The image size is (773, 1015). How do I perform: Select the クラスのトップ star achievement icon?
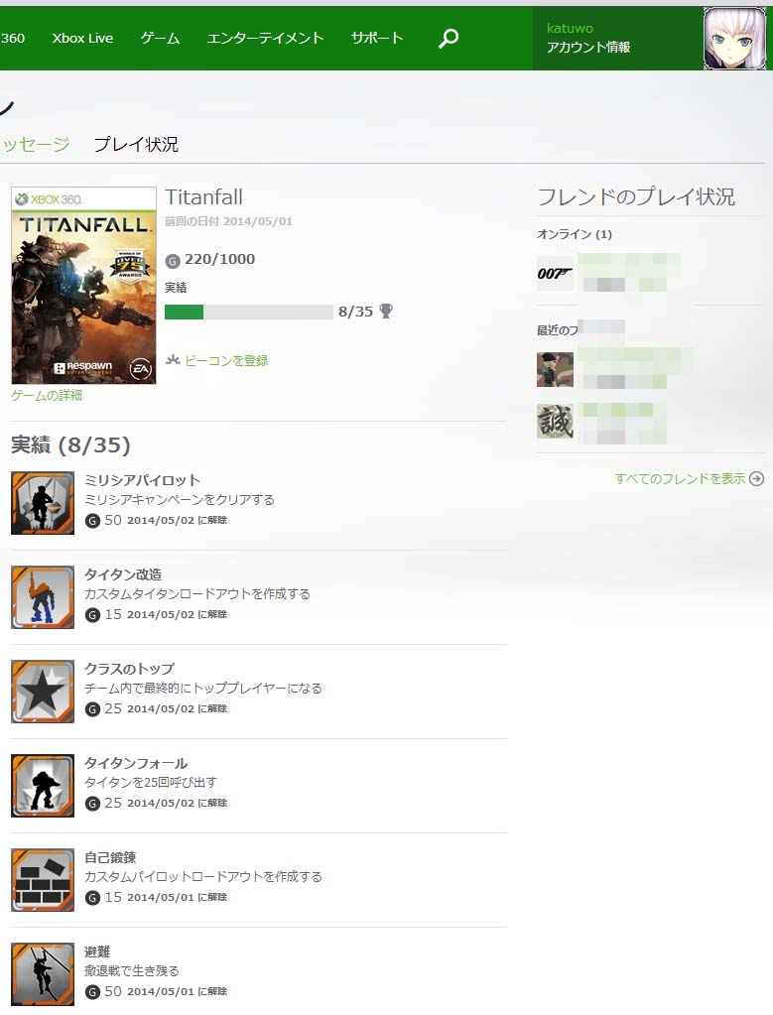click(43, 692)
